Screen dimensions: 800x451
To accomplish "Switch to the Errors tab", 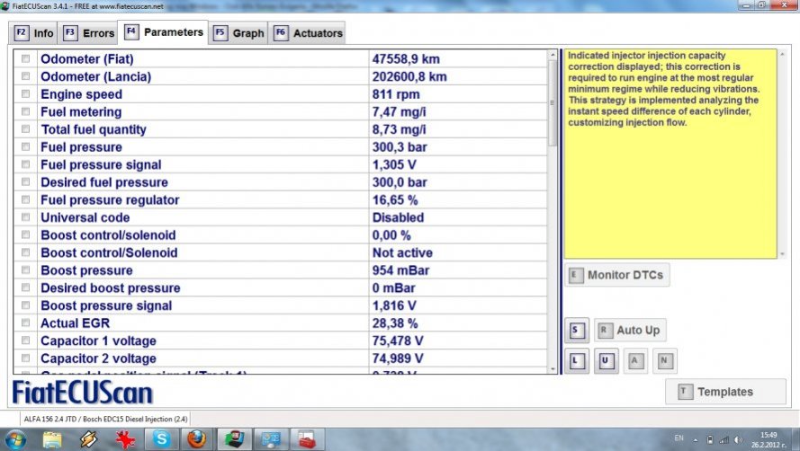I will pyautogui.click(x=89, y=33).
